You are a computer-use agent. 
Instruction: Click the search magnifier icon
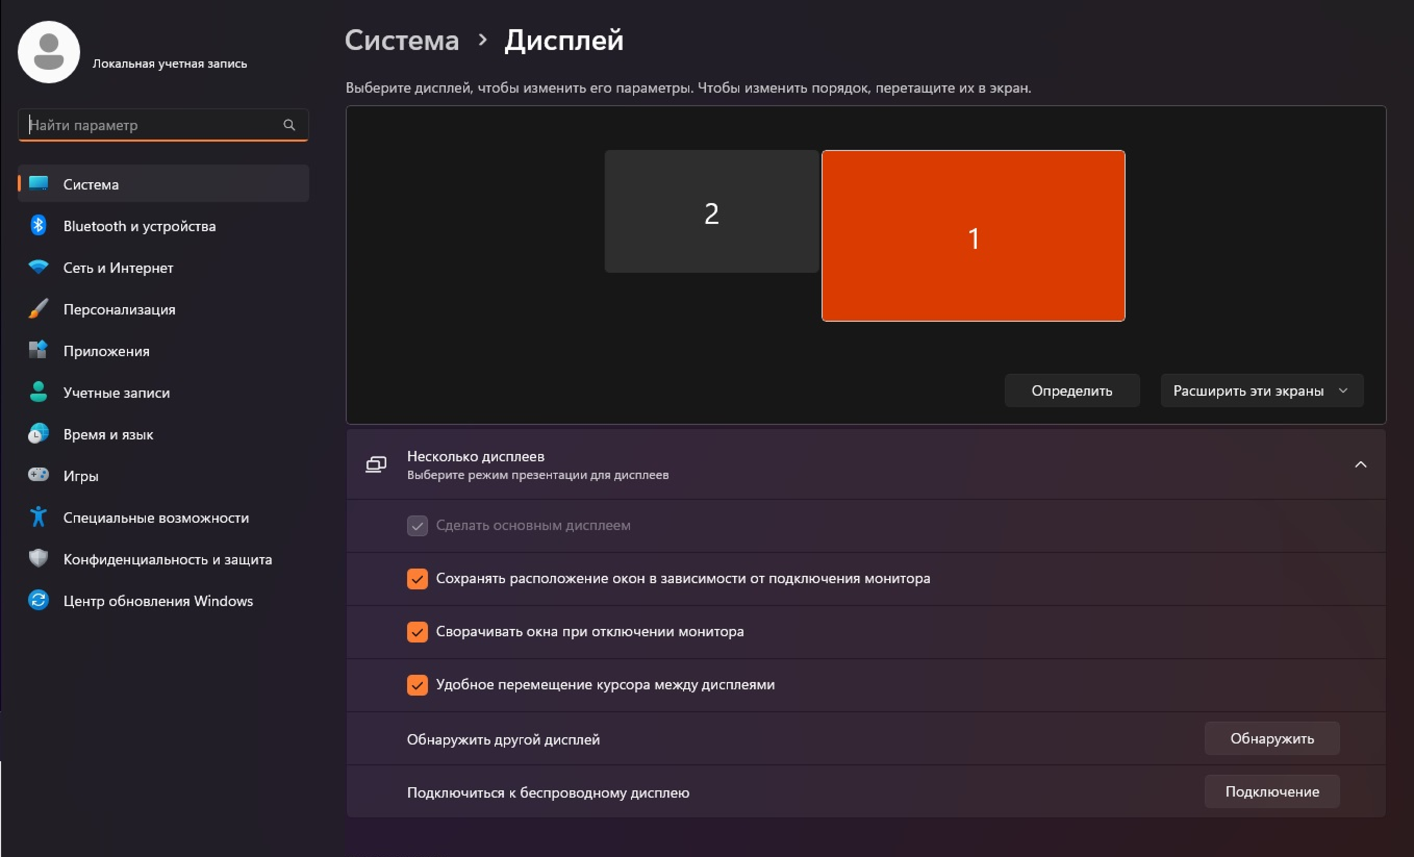[x=289, y=124]
